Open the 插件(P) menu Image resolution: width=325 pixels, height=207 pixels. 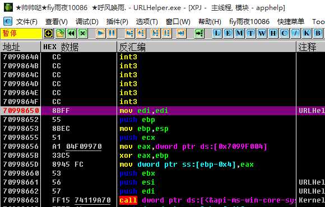pyautogui.click(x=117, y=21)
